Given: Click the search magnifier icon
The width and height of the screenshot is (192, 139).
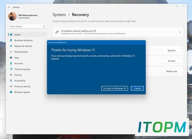Looking at the screenshot, I should tap(44, 26).
